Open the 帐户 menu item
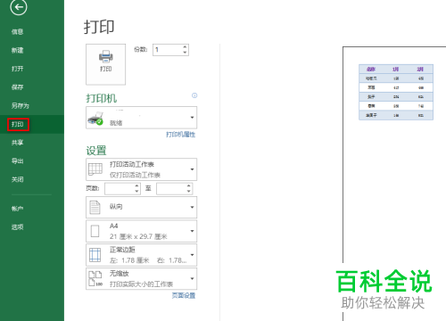This screenshot has width=446, height=321. (x=17, y=209)
